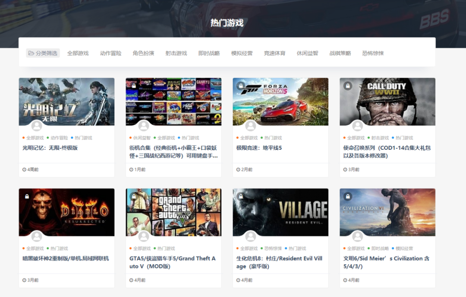The height and width of the screenshot is (297, 466).
Task: Open the Call of Duty WWII cover thumbnail
Action: click(387, 102)
